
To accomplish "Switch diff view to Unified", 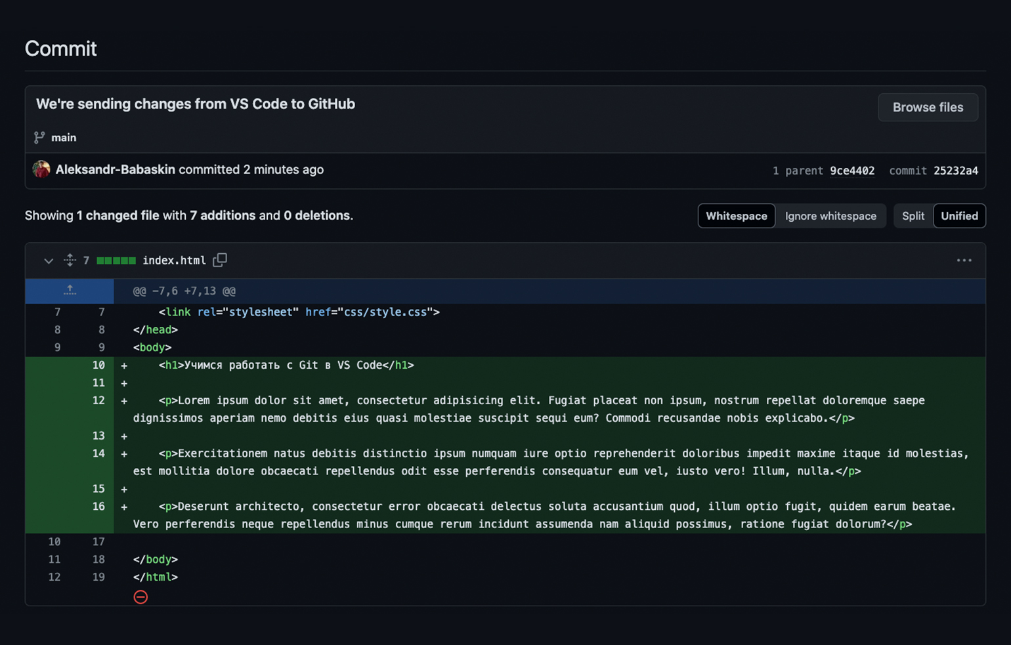I will click(959, 216).
